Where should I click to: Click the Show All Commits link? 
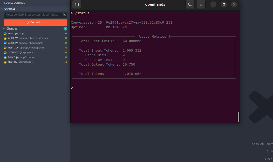(x=262, y=144)
